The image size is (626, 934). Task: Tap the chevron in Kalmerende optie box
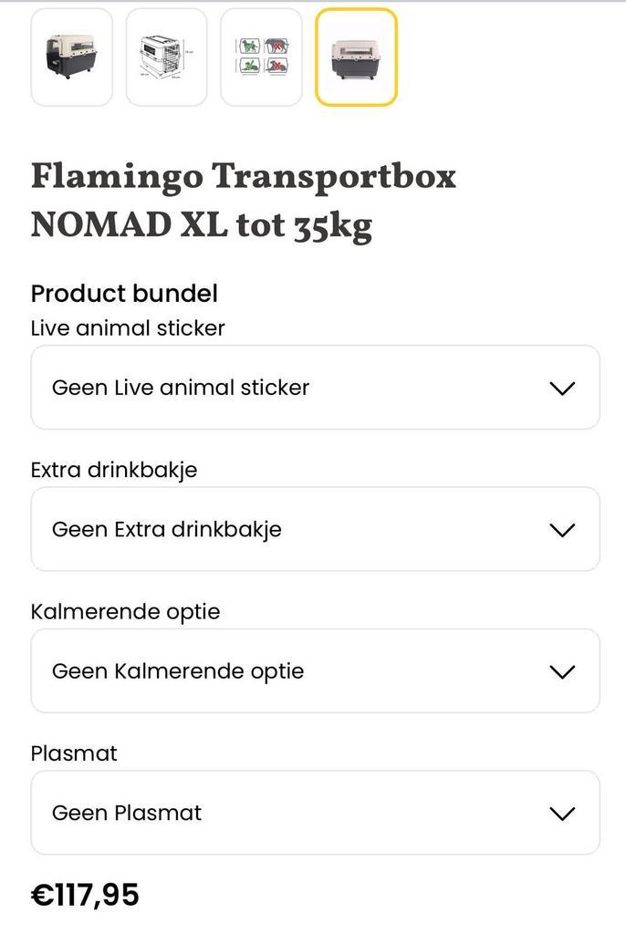[563, 672]
